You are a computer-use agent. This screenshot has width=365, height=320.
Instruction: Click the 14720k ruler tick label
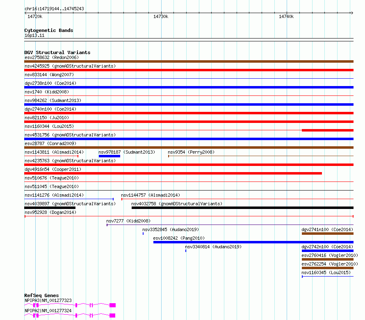[35, 16]
